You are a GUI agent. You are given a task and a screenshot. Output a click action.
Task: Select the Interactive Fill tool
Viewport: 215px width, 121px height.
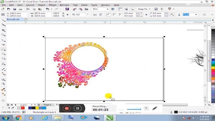[x=3, y=94]
